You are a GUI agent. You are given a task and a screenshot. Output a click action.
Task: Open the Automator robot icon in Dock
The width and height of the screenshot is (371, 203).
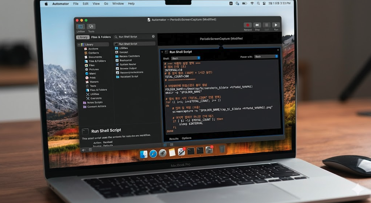(x=181, y=151)
